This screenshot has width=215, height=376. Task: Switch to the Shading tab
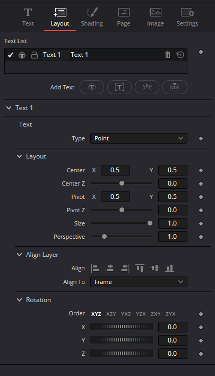tap(92, 17)
